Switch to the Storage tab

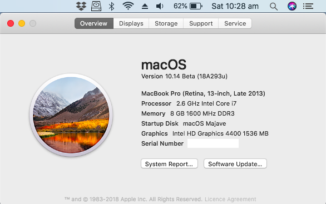pyautogui.click(x=166, y=23)
